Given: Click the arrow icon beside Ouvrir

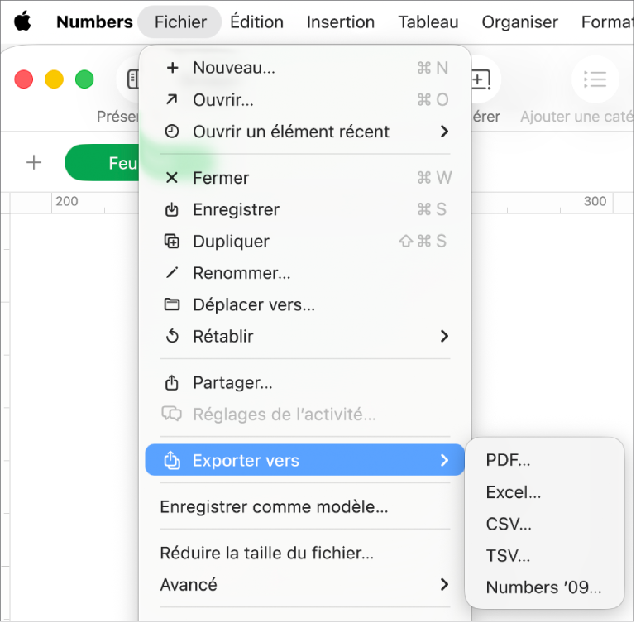Looking at the screenshot, I should click(x=172, y=99).
